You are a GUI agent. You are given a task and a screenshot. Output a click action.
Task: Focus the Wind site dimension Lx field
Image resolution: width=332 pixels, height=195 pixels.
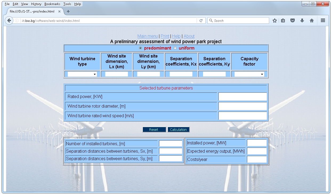(x=116, y=74)
